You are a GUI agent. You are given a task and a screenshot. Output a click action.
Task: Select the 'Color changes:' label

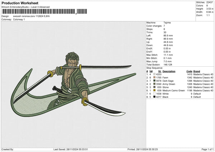pyautogui.click(x=154, y=26)
